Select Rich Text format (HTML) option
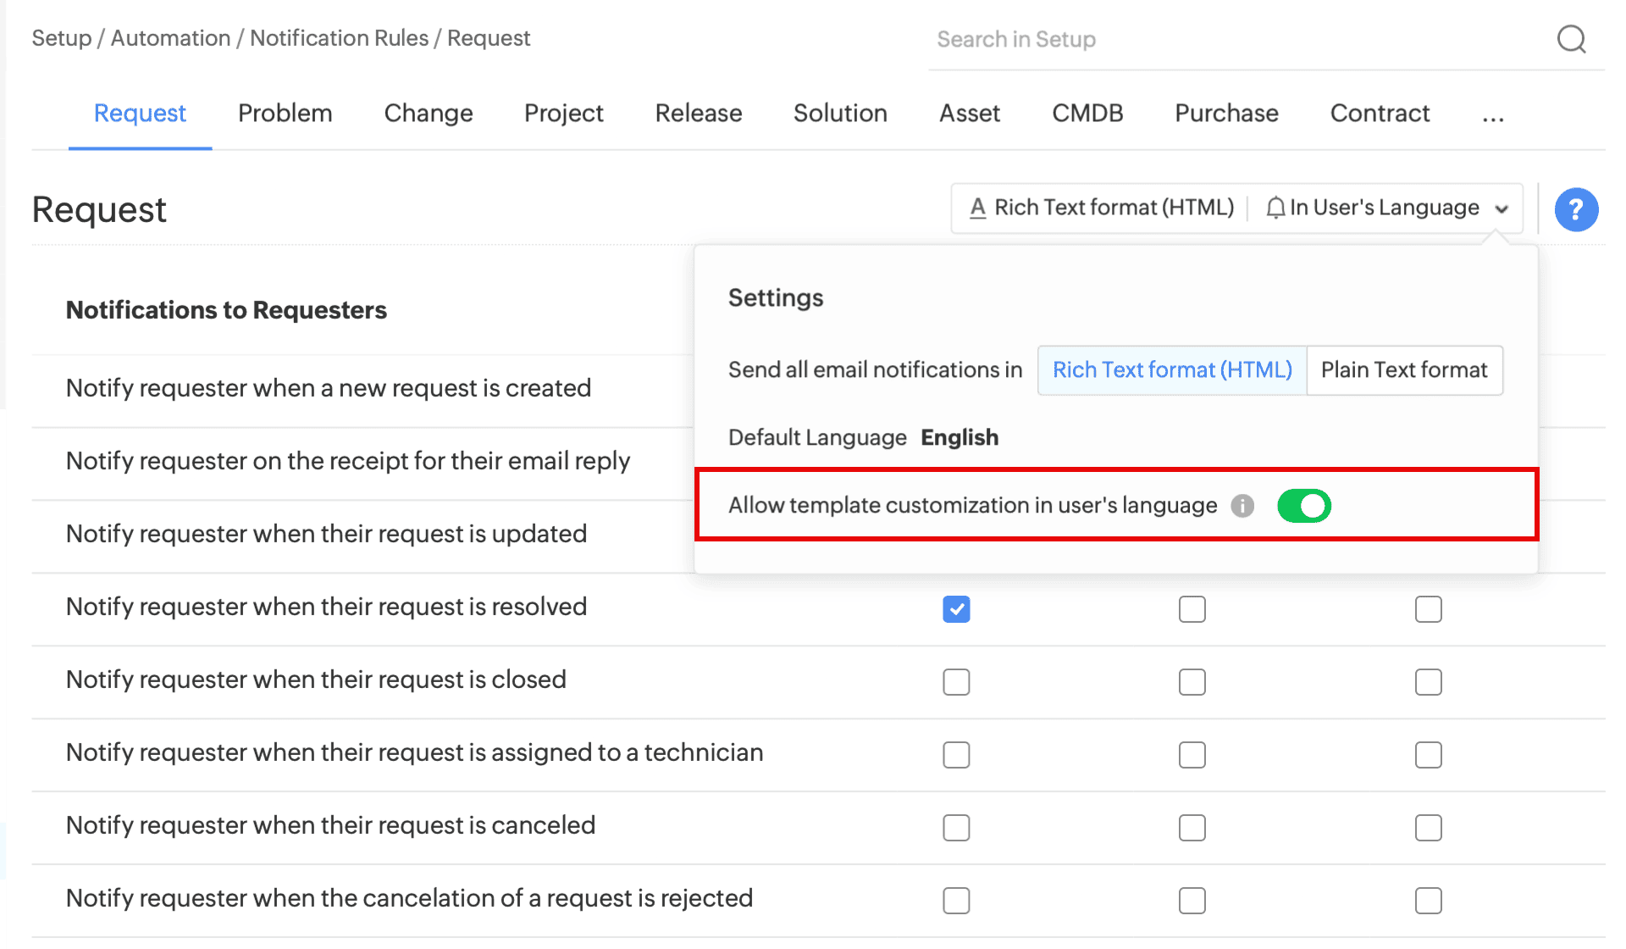Viewport: 1626px width, 949px height. tap(1171, 370)
